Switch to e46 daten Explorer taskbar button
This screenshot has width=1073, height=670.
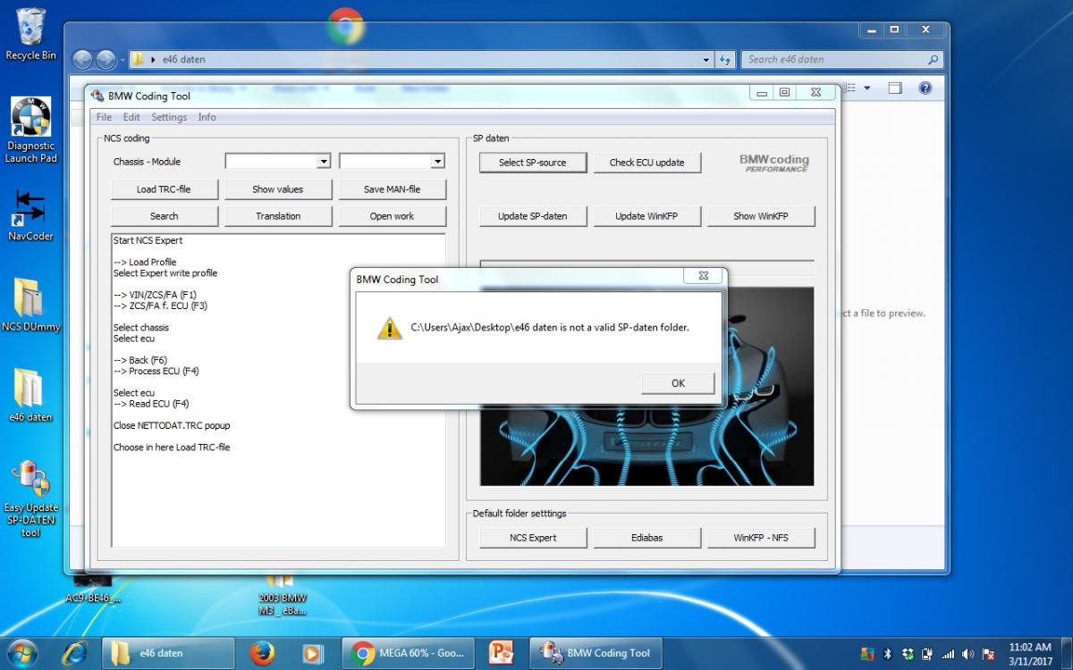[x=168, y=653]
